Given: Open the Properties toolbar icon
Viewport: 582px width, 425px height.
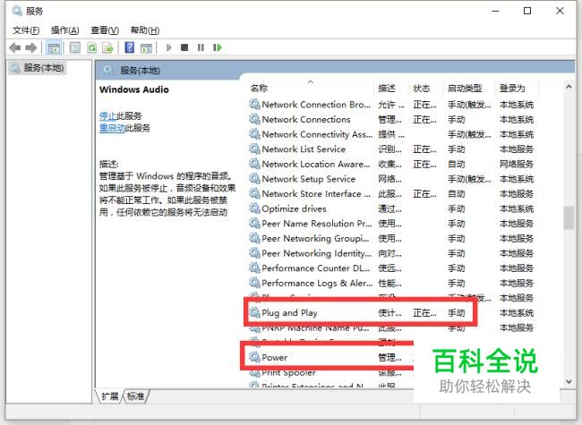Looking at the screenshot, I should pyautogui.click(x=74, y=47).
